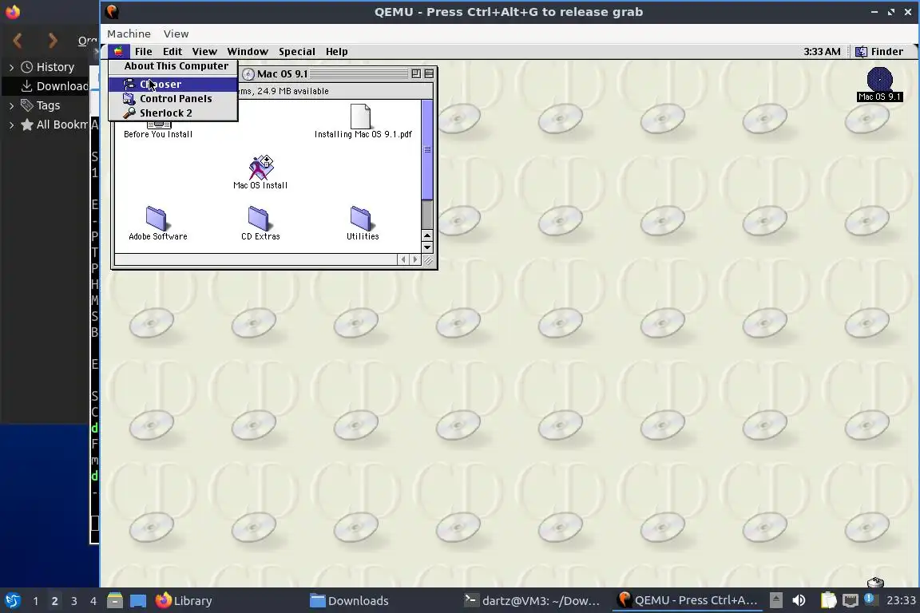This screenshot has width=920, height=613.
Task: Open Control Panels from the Apple menu
Action: pyautogui.click(x=173, y=98)
